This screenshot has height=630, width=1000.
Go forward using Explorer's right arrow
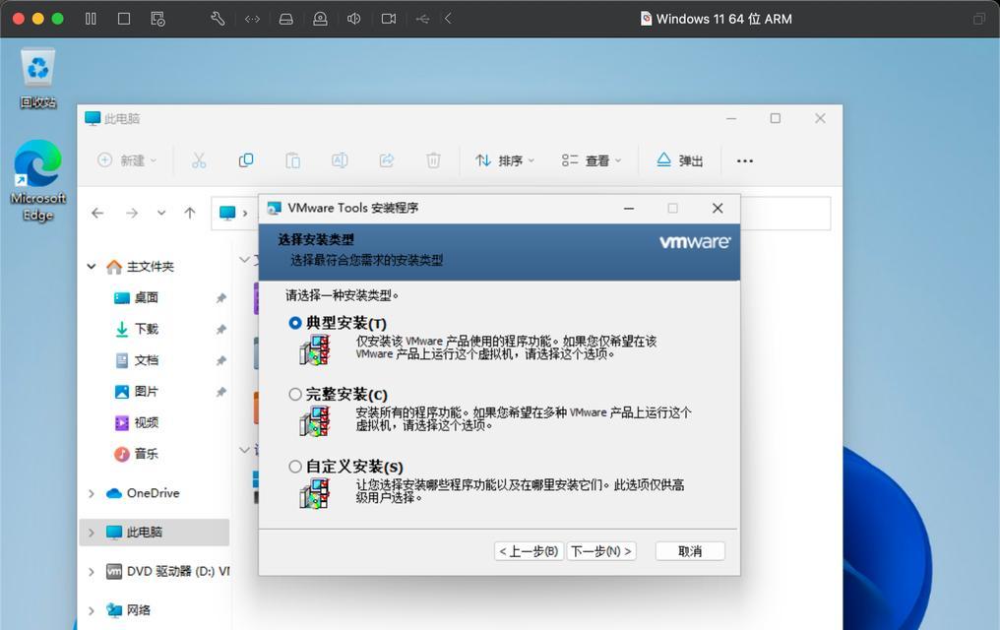pyautogui.click(x=131, y=213)
